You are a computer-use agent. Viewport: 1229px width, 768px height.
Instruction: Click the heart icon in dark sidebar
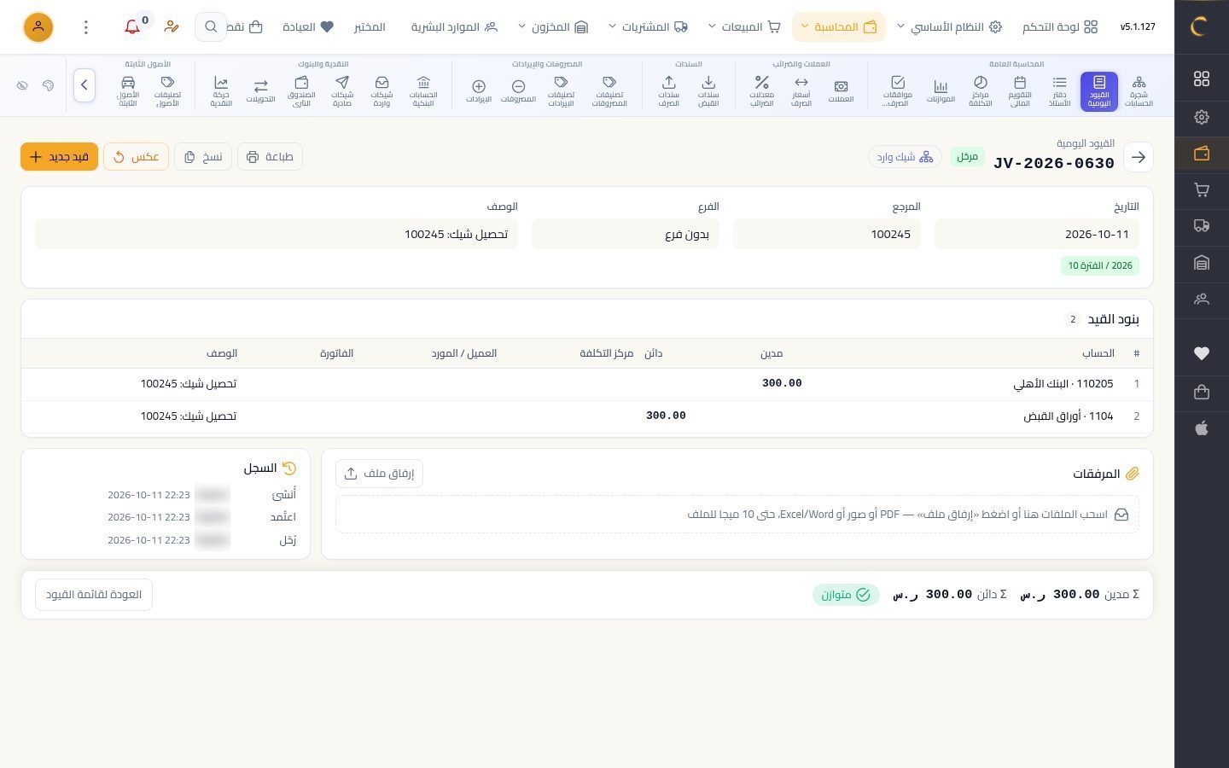click(x=1202, y=353)
